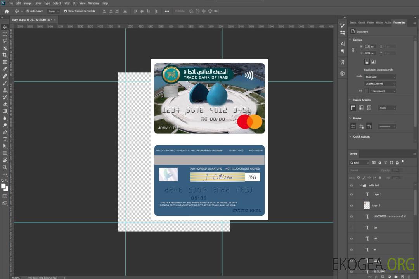The width and height of the screenshot is (419, 279).
Task: Click the lock all layer icon
Action: [x=380, y=177]
